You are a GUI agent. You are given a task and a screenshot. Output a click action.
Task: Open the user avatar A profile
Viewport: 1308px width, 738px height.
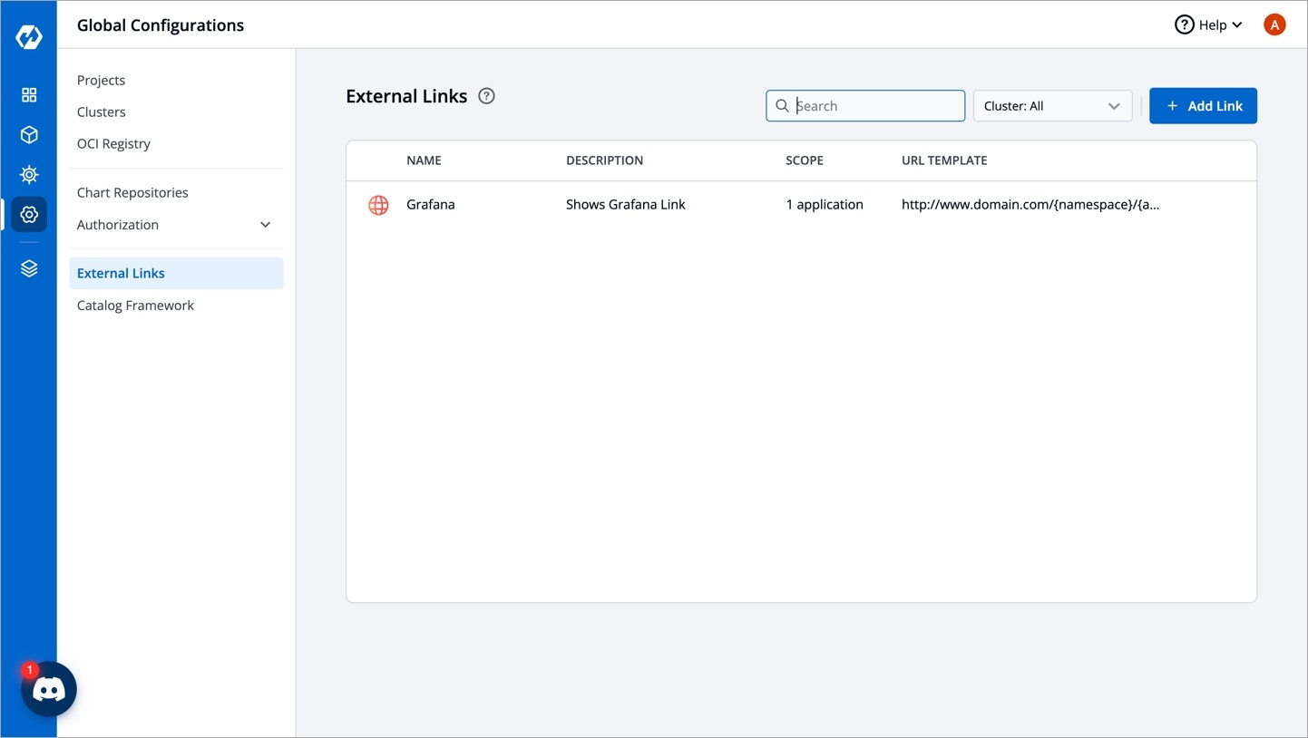pyautogui.click(x=1274, y=25)
